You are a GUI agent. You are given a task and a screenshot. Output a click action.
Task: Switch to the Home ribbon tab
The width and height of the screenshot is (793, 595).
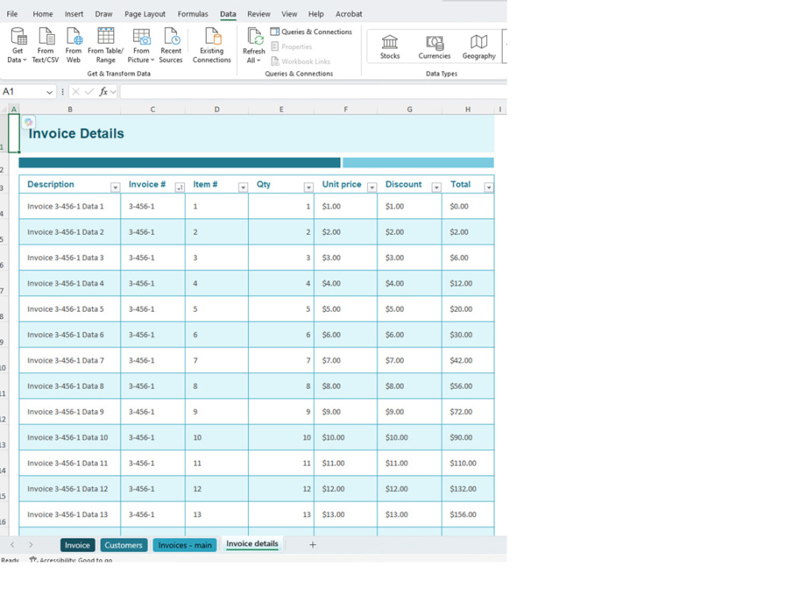pyautogui.click(x=43, y=14)
